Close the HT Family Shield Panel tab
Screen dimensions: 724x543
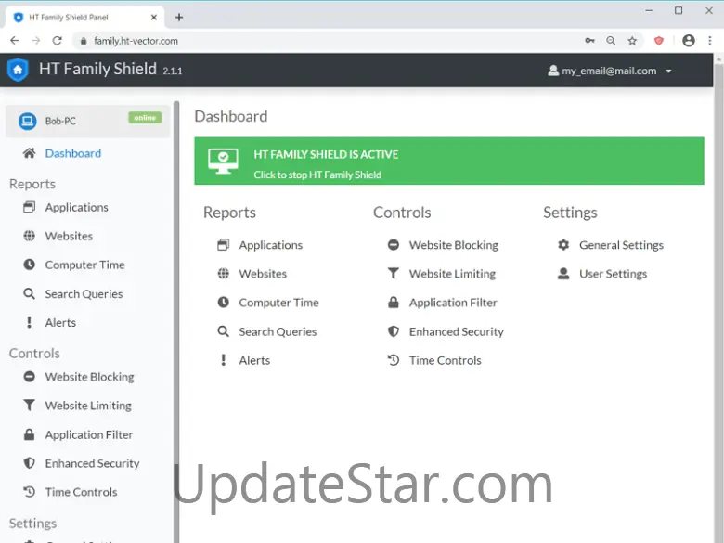pos(154,18)
